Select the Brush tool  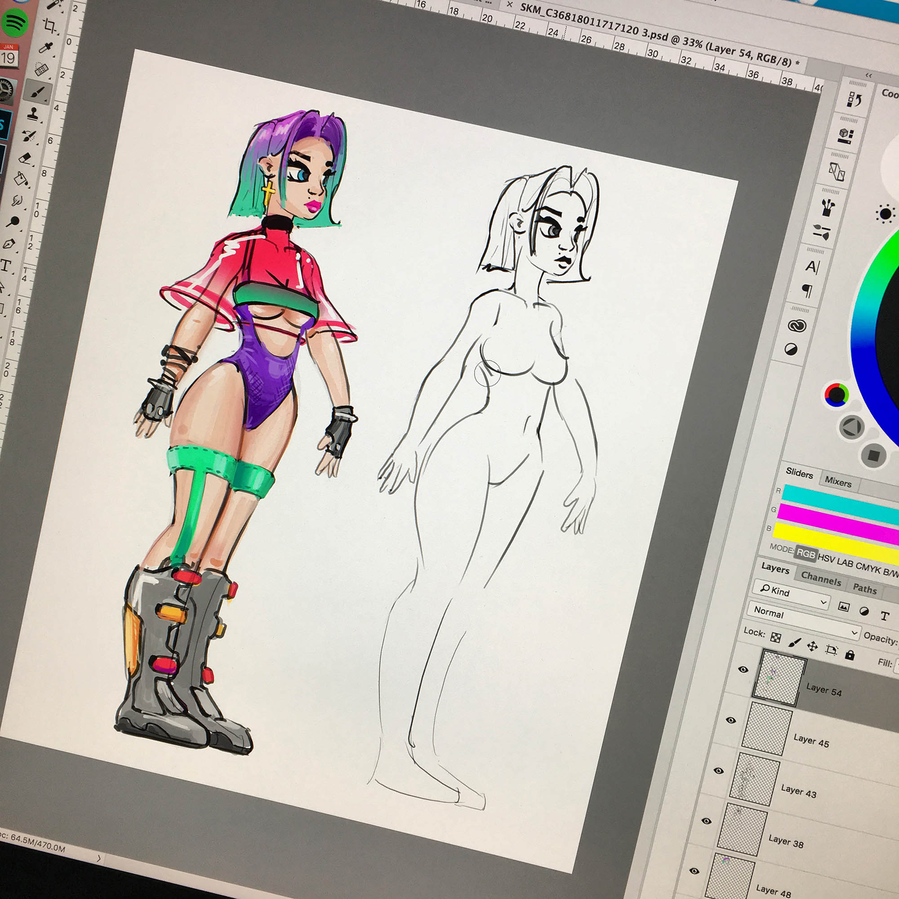(x=38, y=92)
